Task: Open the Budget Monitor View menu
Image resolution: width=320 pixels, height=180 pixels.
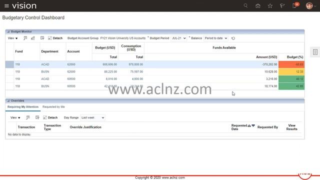Action: tap(12, 38)
